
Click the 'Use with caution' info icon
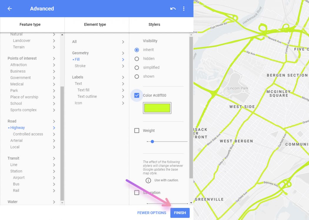pyautogui.click(x=149, y=181)
